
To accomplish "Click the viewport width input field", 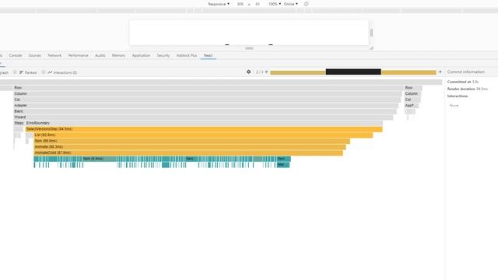I will pos(240,4).
